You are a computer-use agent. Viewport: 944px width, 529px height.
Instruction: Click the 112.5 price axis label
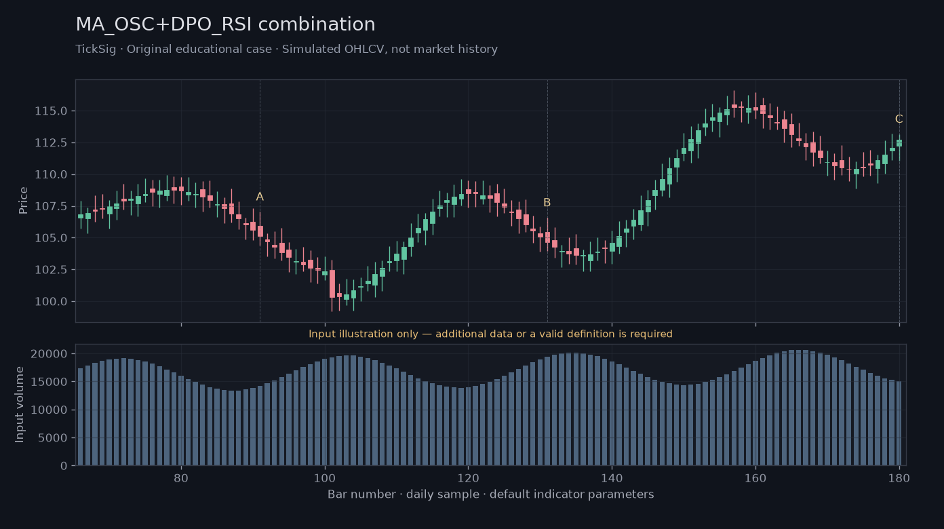click(51, 143)
